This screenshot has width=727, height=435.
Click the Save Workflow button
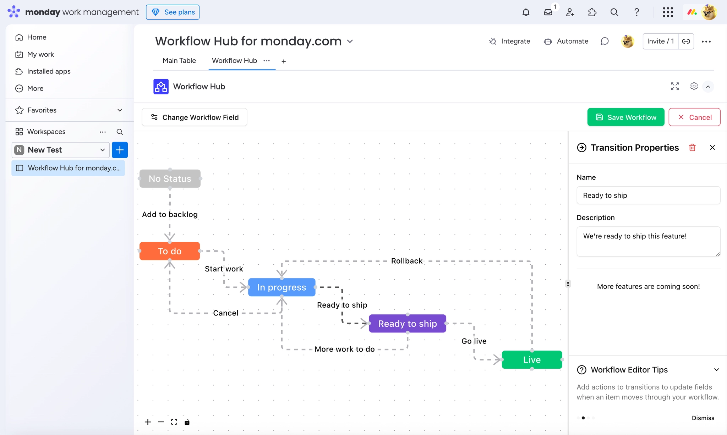(x=625, y=117)
